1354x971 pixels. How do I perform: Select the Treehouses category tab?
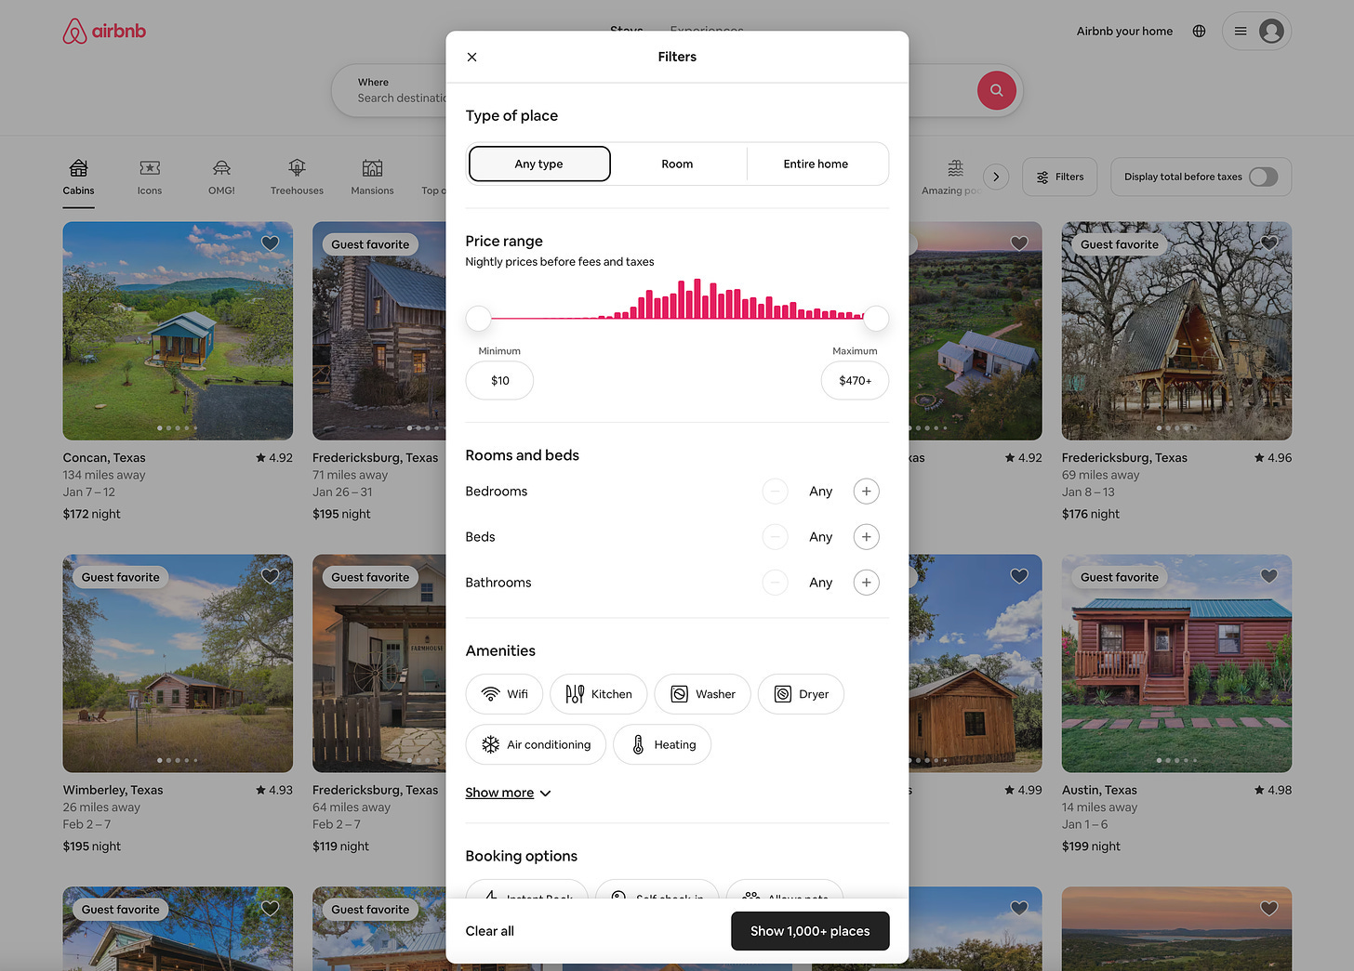coord(297,177)
